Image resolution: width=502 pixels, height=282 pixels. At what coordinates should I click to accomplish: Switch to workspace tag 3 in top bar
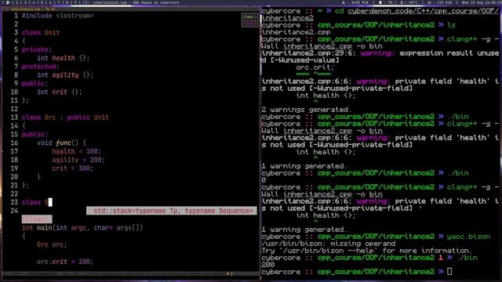point(25,2)
